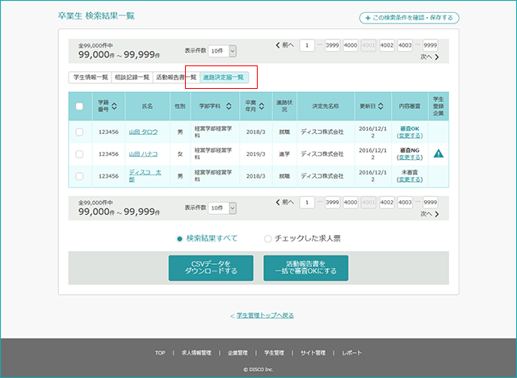Click CSVデータをダウンロードする button
517x378 pixels.
click(x=211, y=268)
